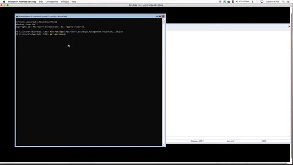Click the cmd system icon in PowerShell title bar
The width and height of the screenshot is (293, 165).
click(x=17, y=16)
